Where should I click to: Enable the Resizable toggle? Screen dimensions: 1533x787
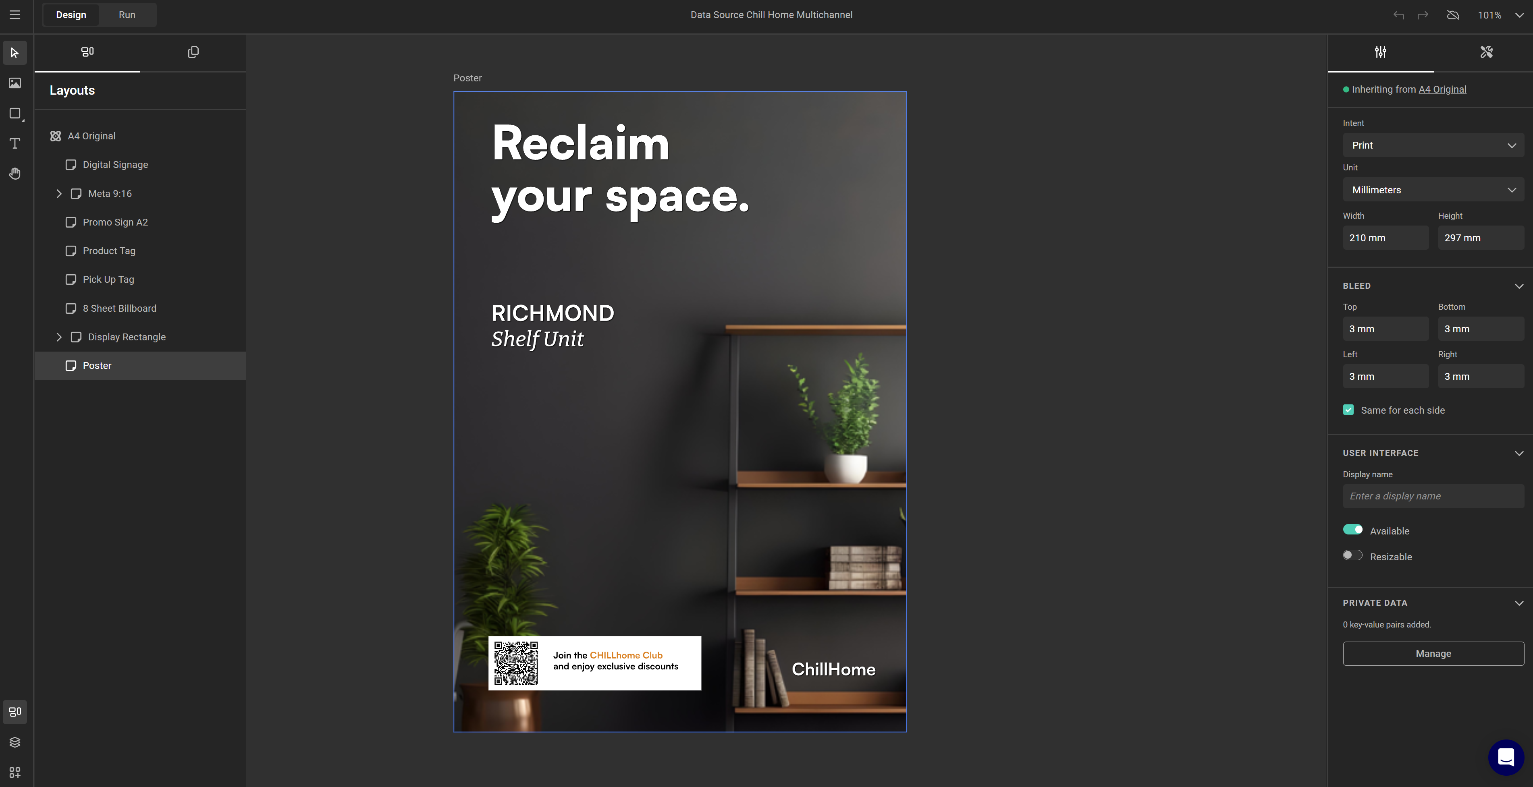[x=1353, y=555]
